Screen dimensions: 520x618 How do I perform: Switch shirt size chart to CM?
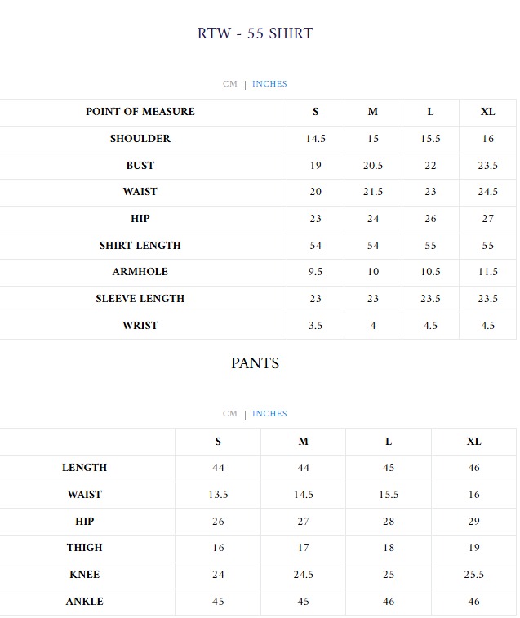(x=230, y=84)
